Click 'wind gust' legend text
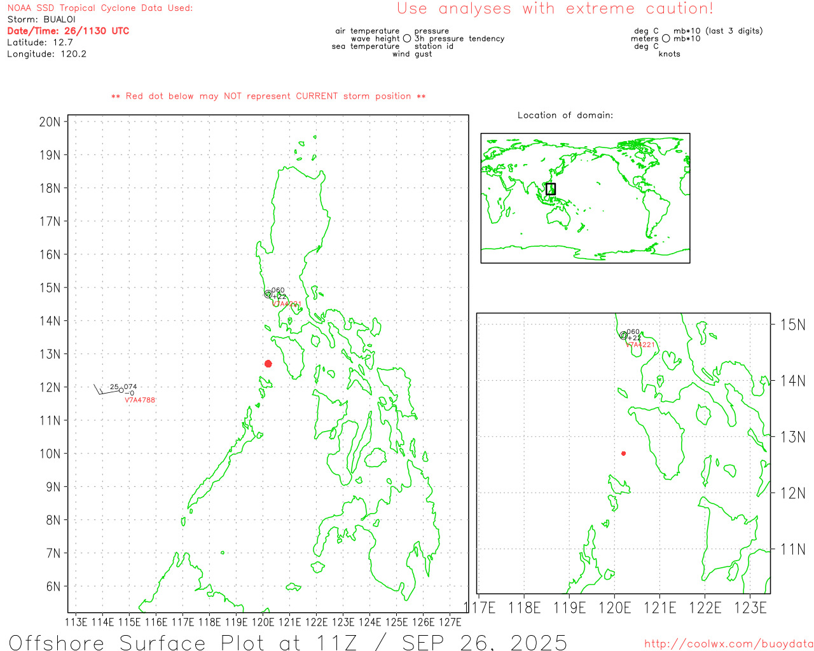Viewport: 814px width, 651px height. [412, 54]
